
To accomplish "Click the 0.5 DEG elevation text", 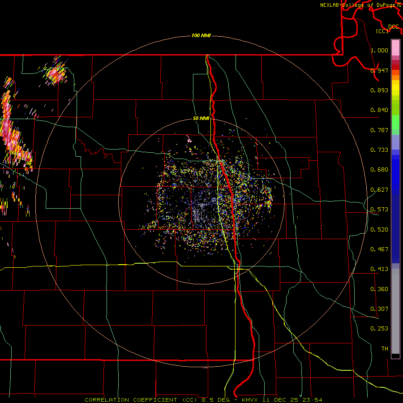I will [216, 400].
